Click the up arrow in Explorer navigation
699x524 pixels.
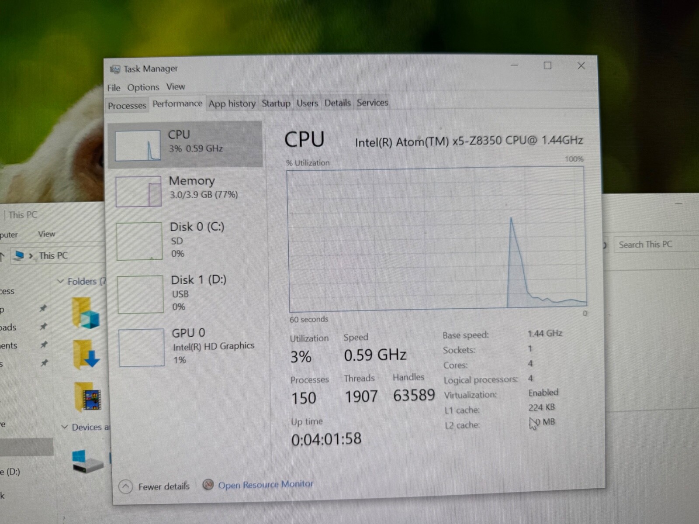coord(2,256)
